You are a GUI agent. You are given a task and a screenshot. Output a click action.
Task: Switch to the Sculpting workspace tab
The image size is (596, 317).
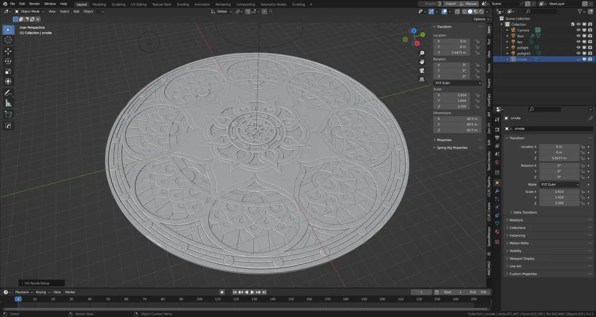118,4
